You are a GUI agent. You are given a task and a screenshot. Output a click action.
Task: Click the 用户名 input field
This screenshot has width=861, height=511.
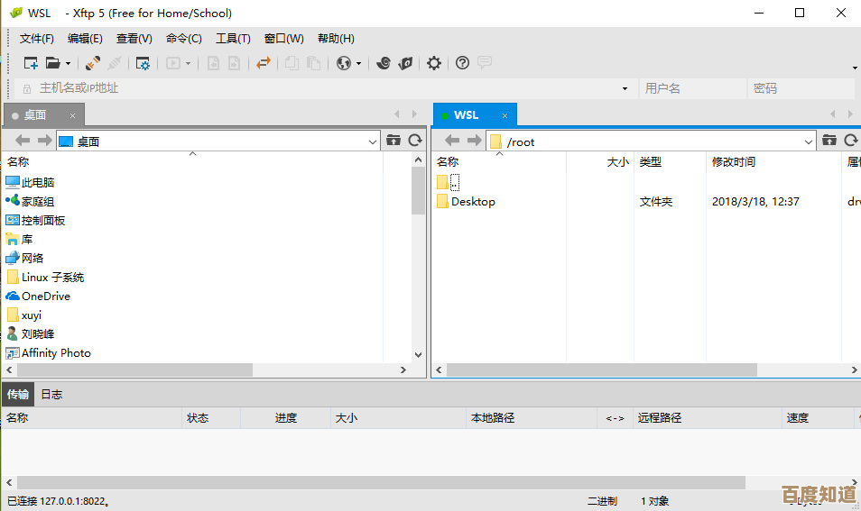pyautogui.click(x=692, y=88)
